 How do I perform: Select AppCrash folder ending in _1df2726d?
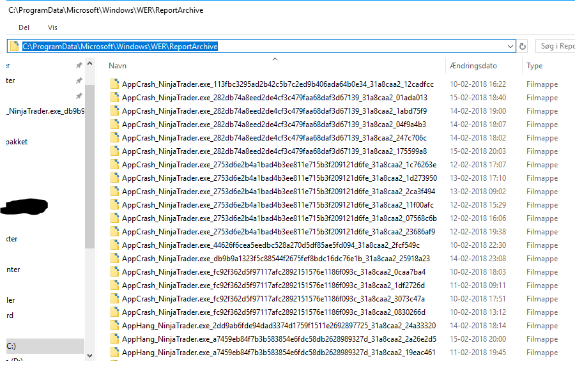click(x=273, y=285)
